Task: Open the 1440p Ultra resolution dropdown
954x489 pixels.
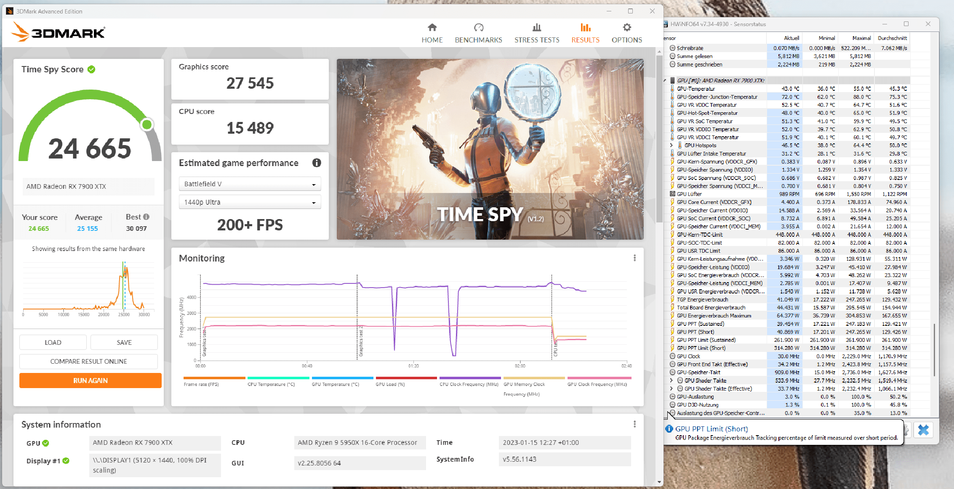Action: [250, 202]
